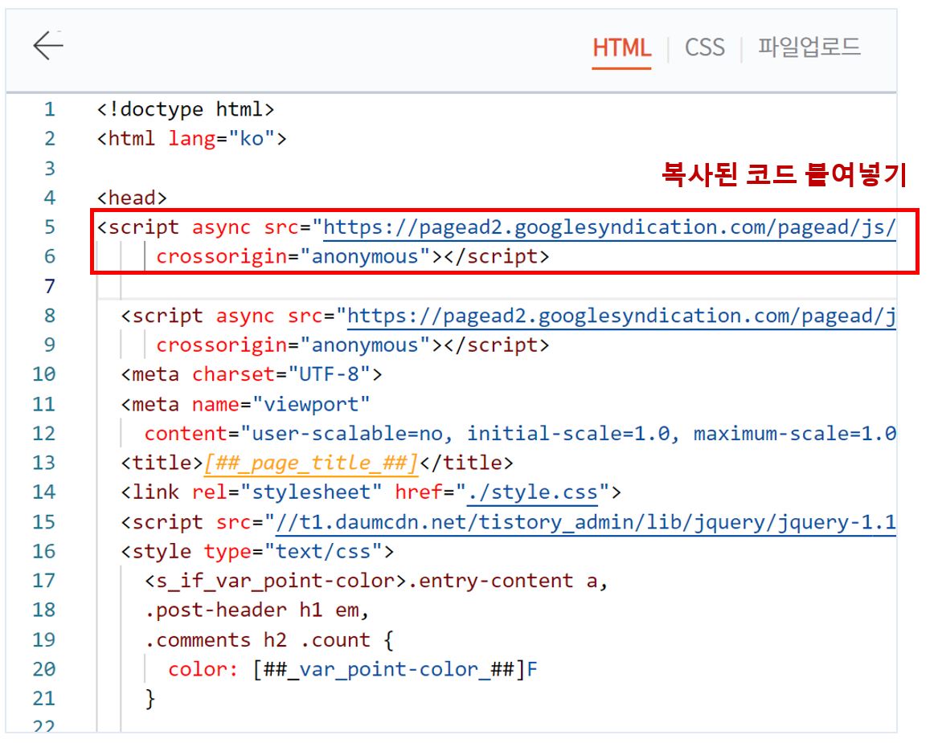Screen dimensions: 934x743
Task: Open the CSS tab
Action: [705, 47]
